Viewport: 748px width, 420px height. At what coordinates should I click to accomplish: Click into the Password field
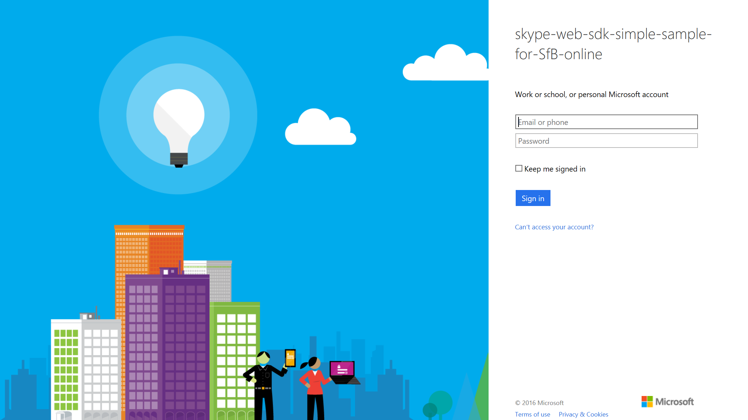[x=606, y=141]
